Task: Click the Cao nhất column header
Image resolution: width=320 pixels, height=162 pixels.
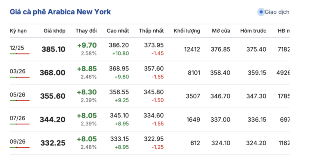Action: (118, 31)
